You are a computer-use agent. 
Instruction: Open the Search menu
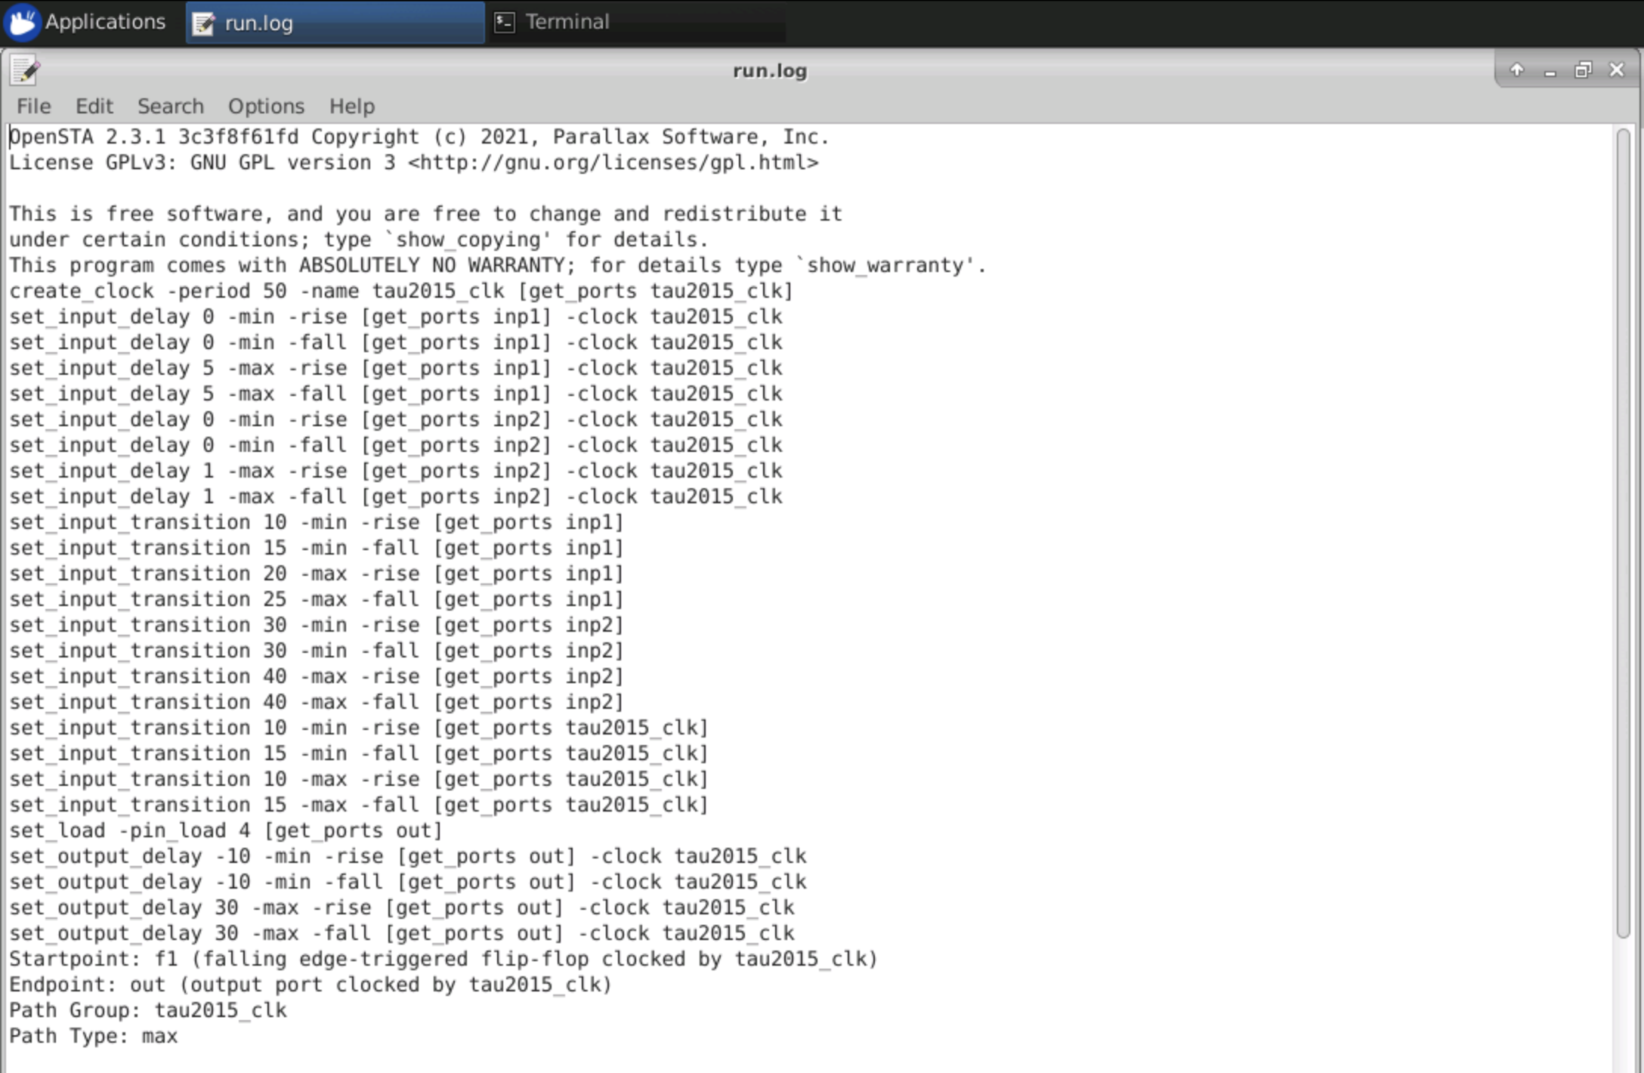pos(171,106)
